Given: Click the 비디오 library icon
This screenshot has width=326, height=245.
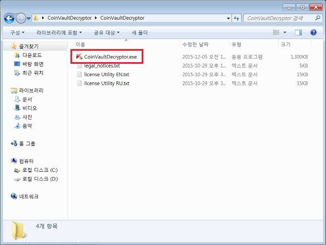Looking at the screenshot, I should coord(17,108).
